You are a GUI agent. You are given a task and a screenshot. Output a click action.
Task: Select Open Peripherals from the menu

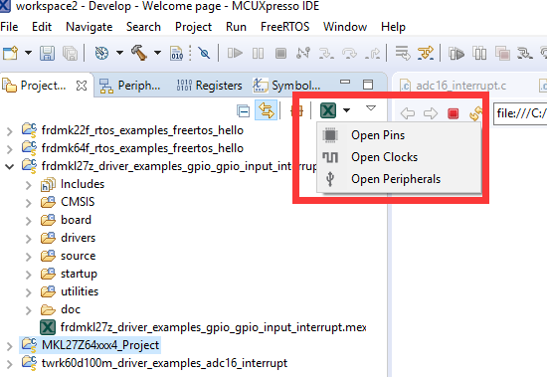(x=399, y=179)
